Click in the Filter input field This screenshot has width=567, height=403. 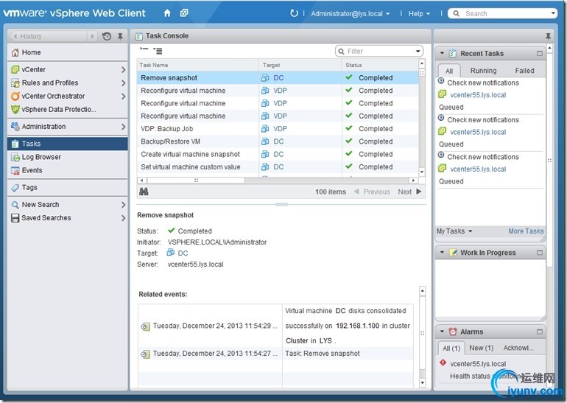click(x=380, y=52)
